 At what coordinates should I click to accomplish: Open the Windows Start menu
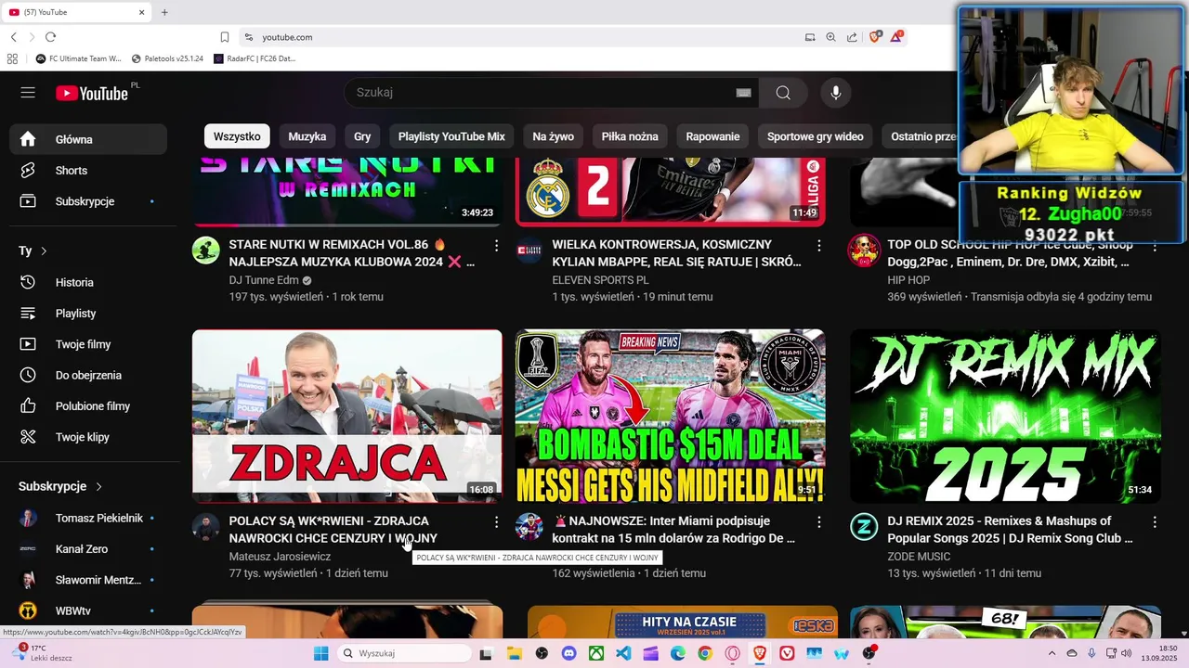(320, 653)
